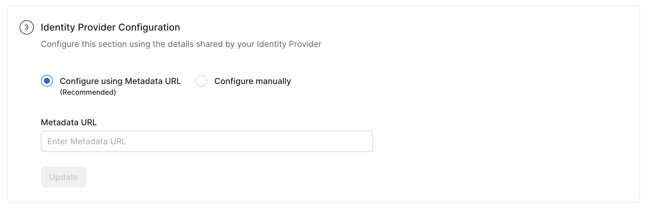This screenshot has height=209, width=647.
Task: Click the Configure using Metadata URL label
Action: pyautogui.click(x=120, y=81)
